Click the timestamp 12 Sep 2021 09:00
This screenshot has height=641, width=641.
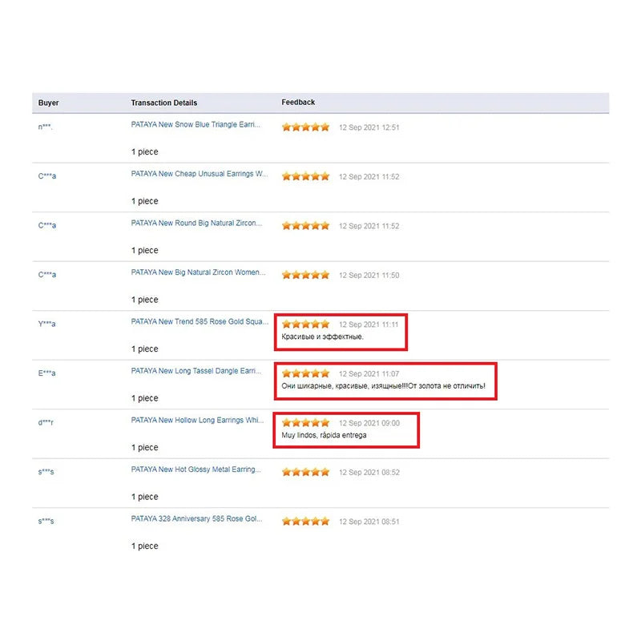pyautogui.click(x=369, y=423)
